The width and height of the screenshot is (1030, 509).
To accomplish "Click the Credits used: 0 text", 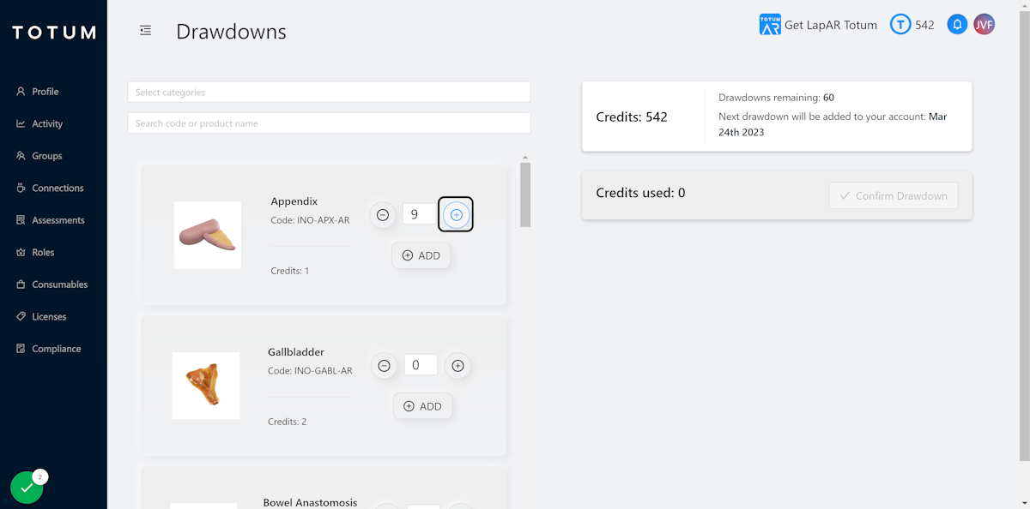I will (640, 193).
